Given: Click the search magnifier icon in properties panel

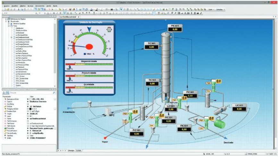Looking at the screenshot, I should tap(54, 92).
